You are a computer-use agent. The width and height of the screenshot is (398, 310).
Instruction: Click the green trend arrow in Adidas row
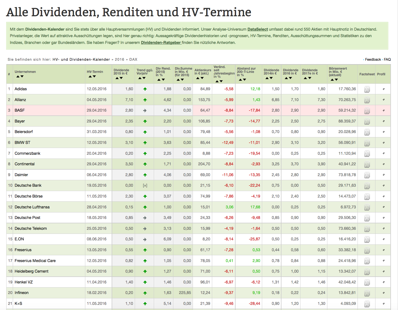tap(145, 89)
